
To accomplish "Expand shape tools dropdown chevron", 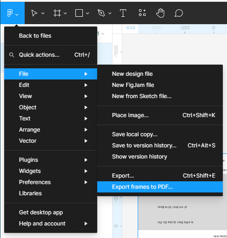I will pyautogui.click(x=87, y=13).
